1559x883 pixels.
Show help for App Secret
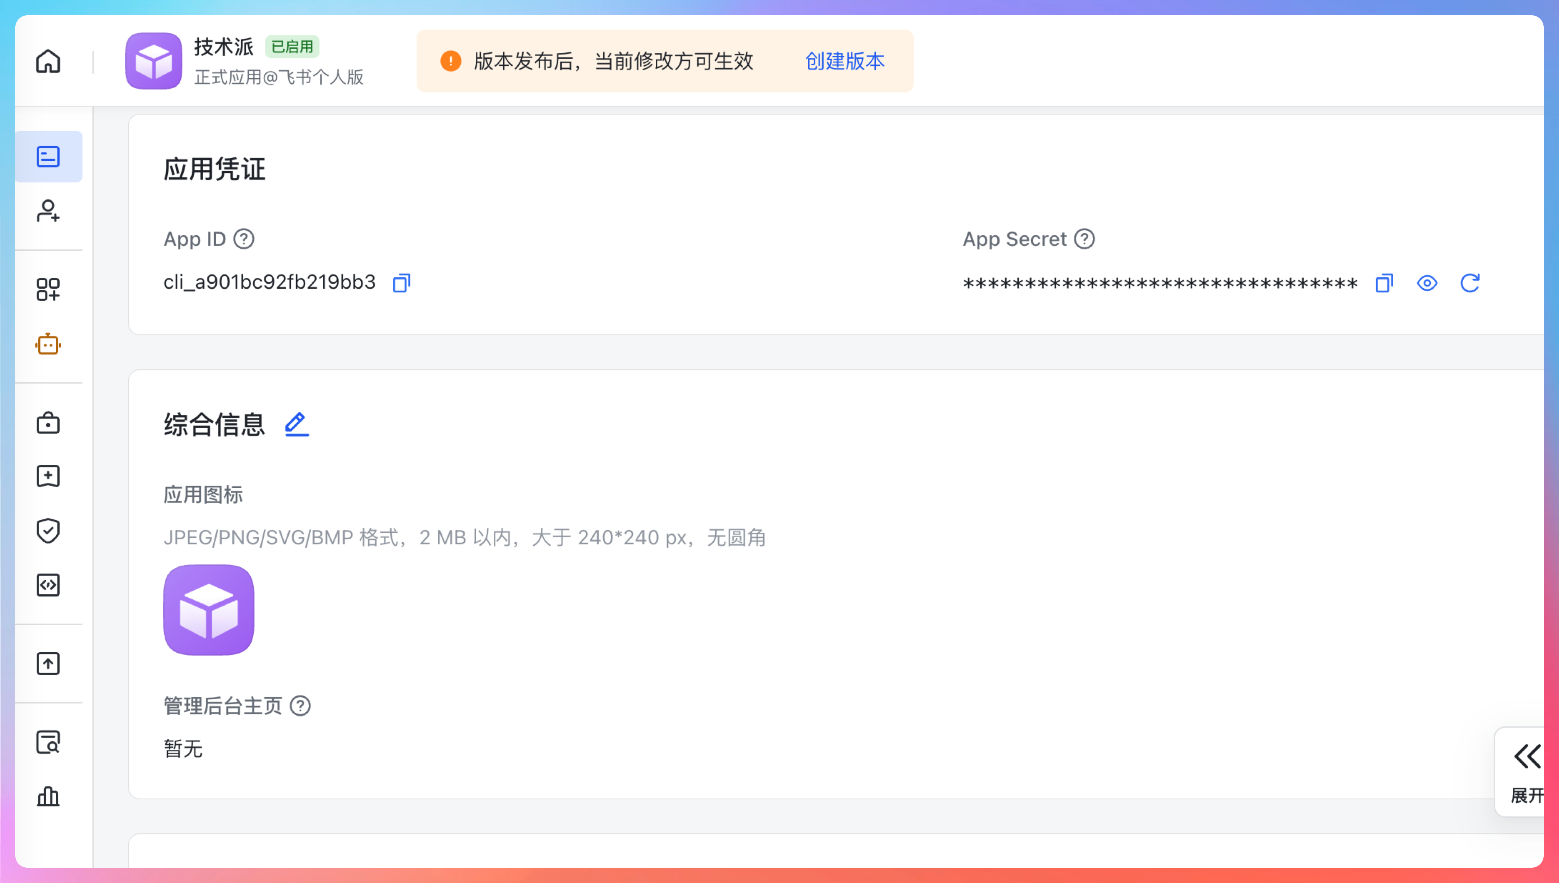tap(1084, 239)
